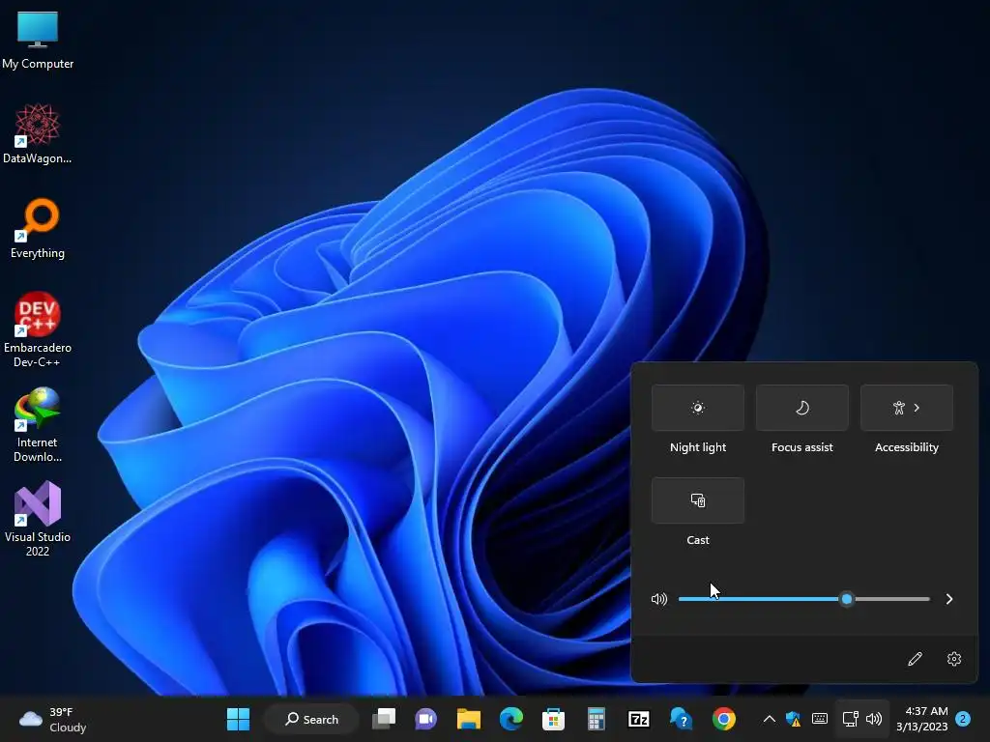Screen dimensions: 990x742
Task: Open the Windows Security tray icon
Action: 794,719
